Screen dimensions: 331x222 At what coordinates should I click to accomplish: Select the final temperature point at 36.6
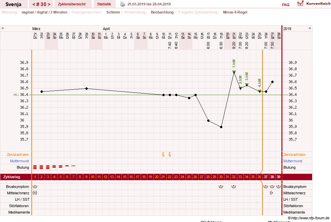pyautogui.click(x=273, y=82)
